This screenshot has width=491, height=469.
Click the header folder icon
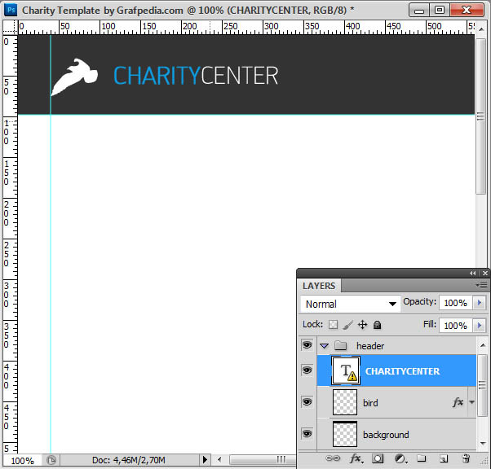click(340, 345)
